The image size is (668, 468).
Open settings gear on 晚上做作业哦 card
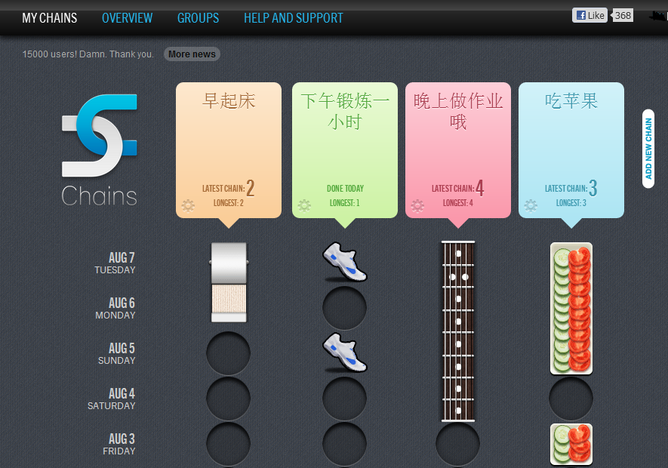(x=417, y=206)
